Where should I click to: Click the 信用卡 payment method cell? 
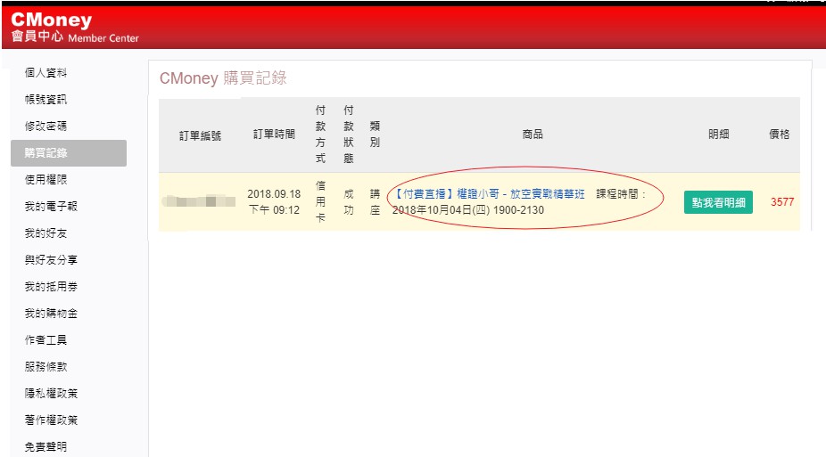point(320,202)
